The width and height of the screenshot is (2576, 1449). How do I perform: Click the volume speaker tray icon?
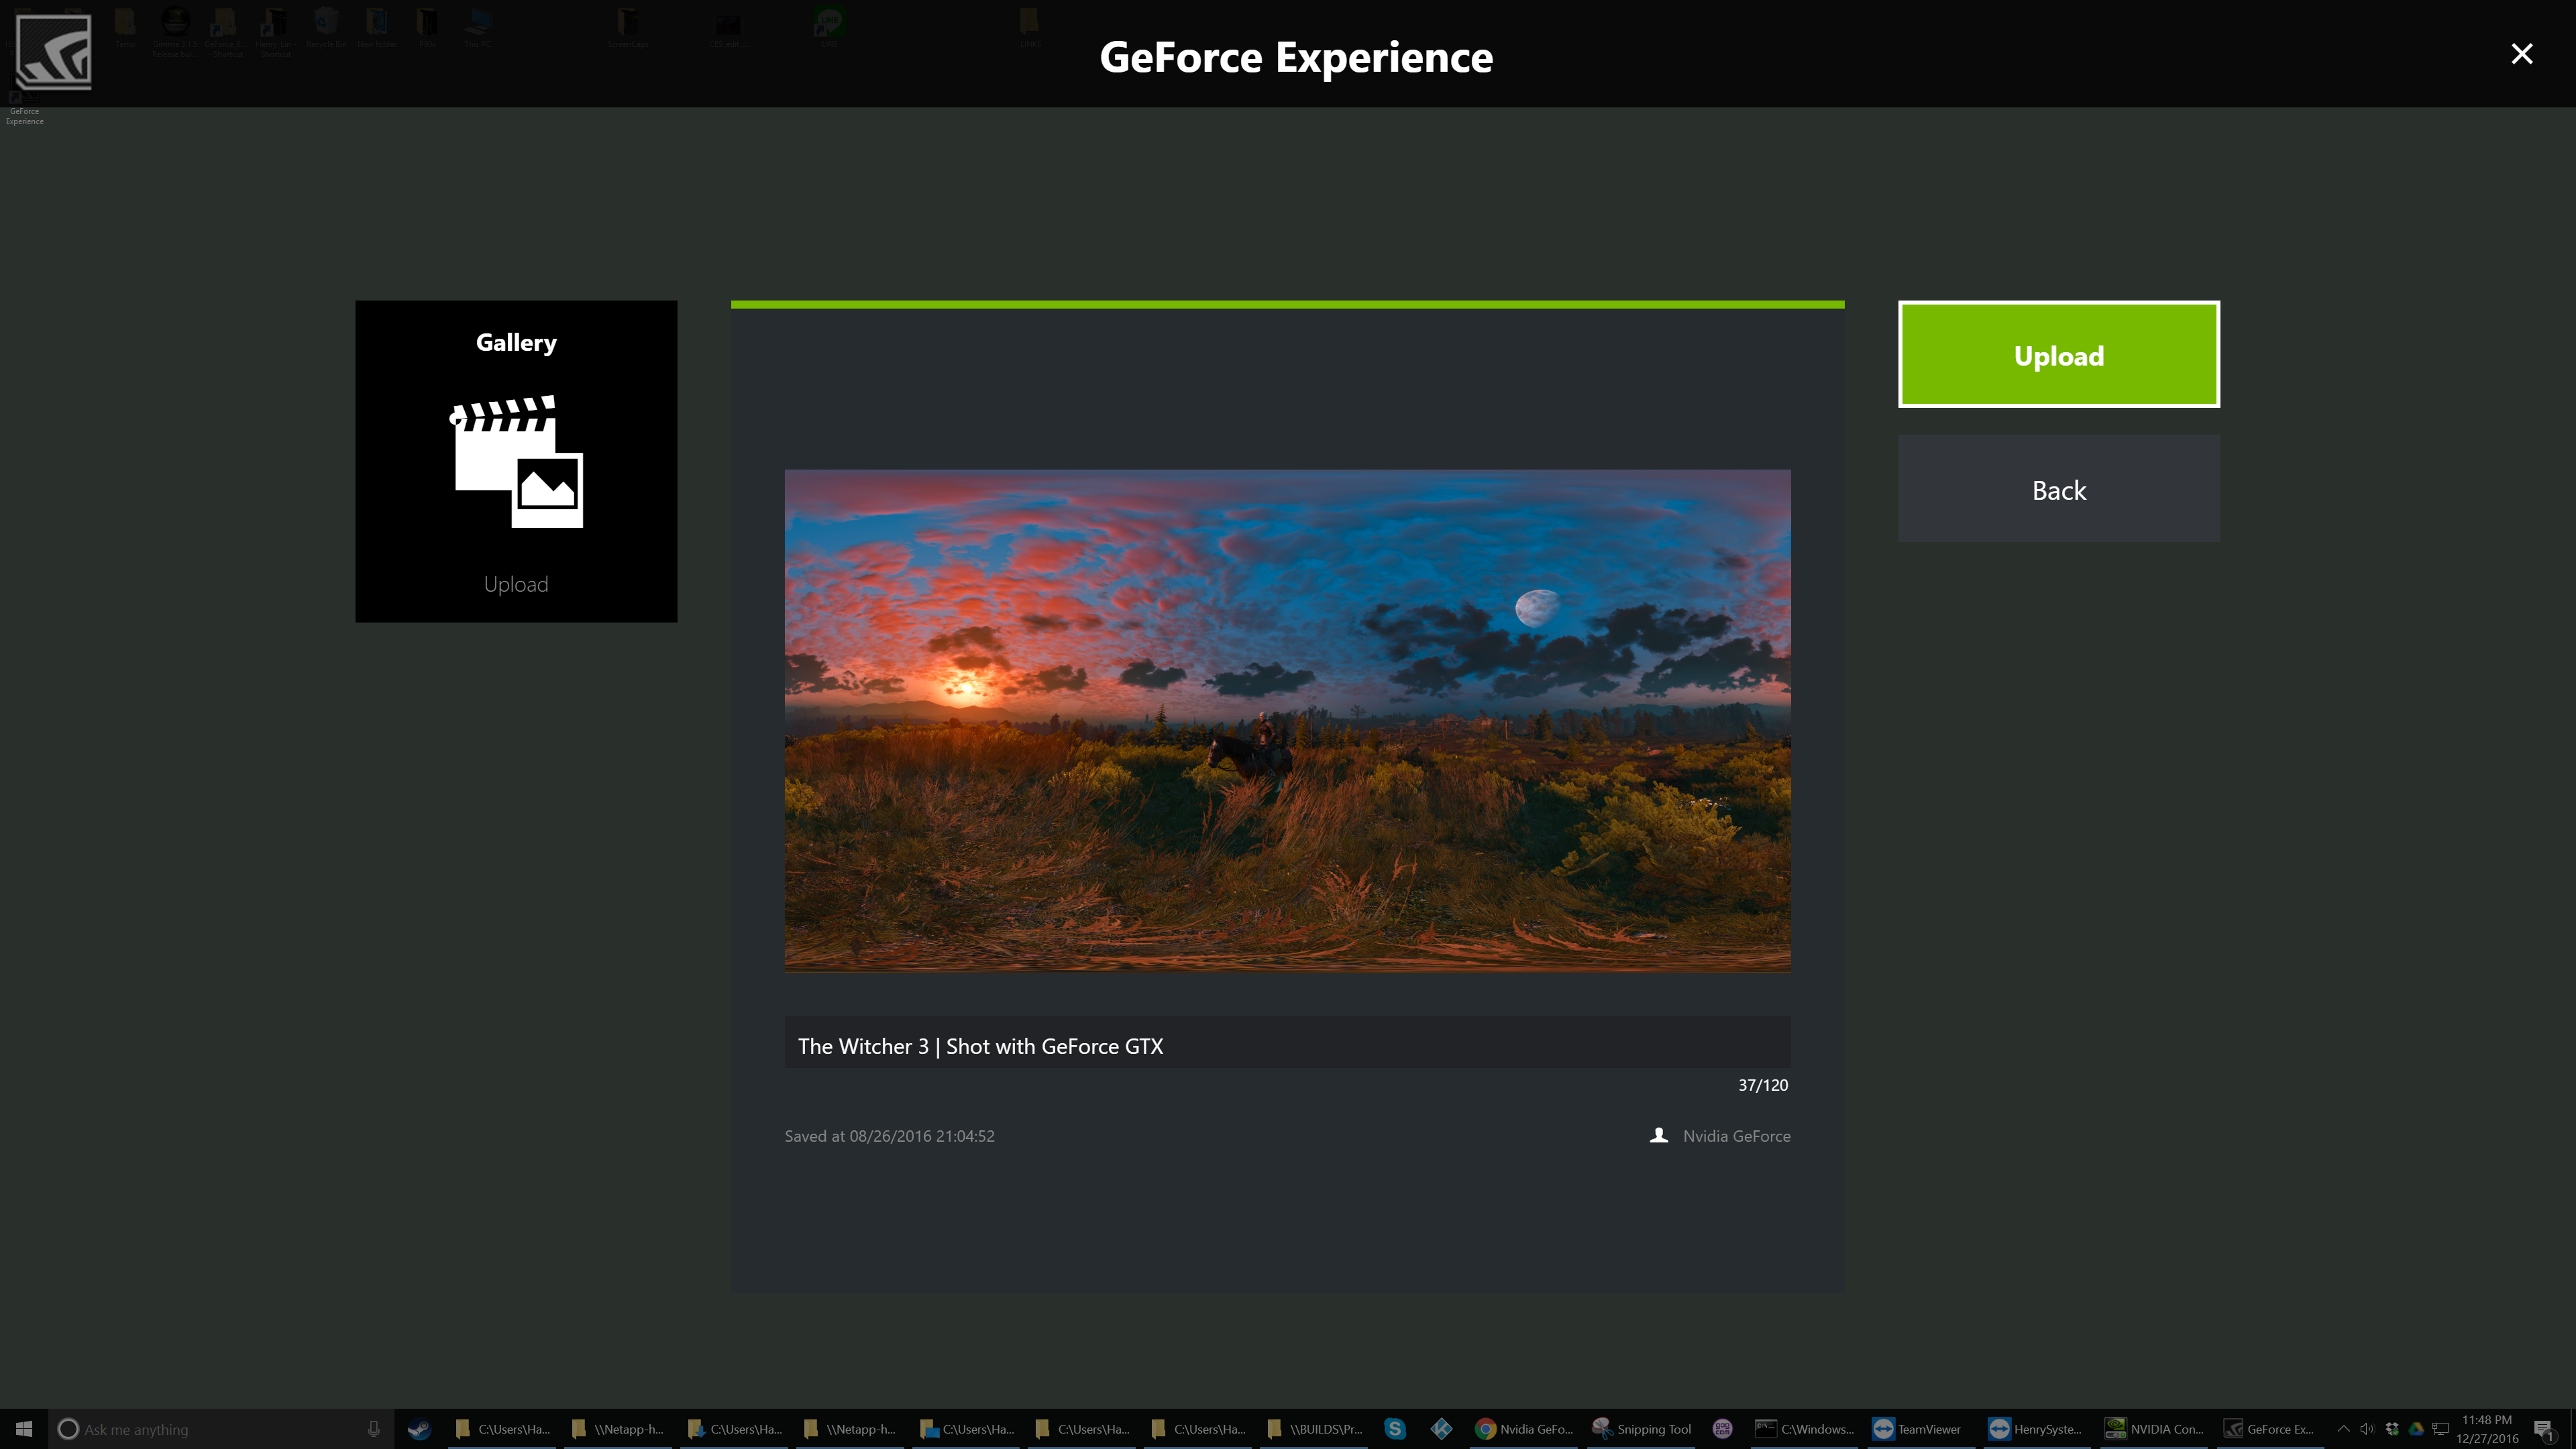pyautogui.click(x=2367, y=1429)
